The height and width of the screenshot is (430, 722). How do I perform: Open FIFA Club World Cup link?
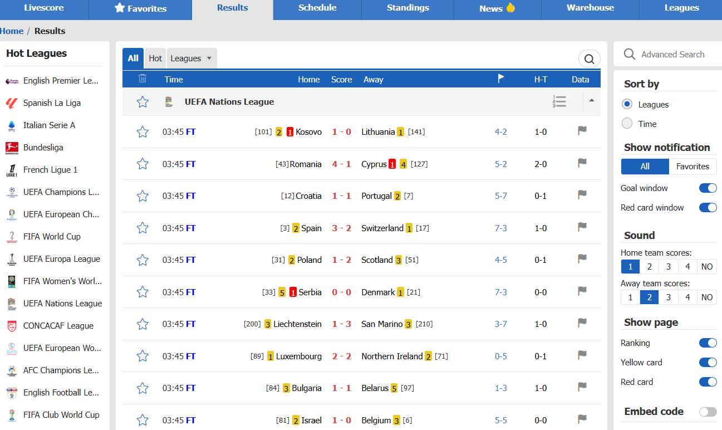[x=61, y=415]
